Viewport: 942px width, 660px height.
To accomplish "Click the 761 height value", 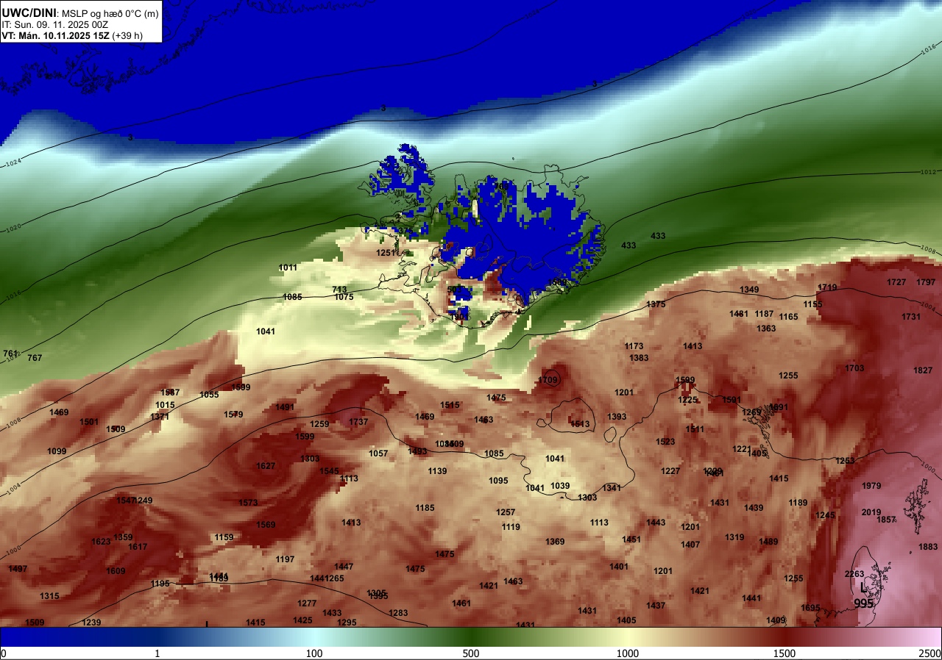I will pos(10,354).
